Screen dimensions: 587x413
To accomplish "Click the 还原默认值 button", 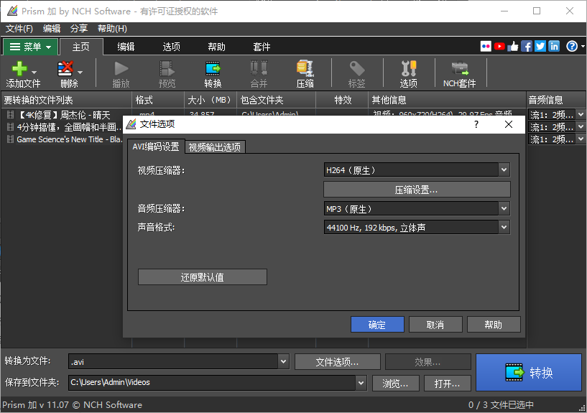I will tap(202, 277).
